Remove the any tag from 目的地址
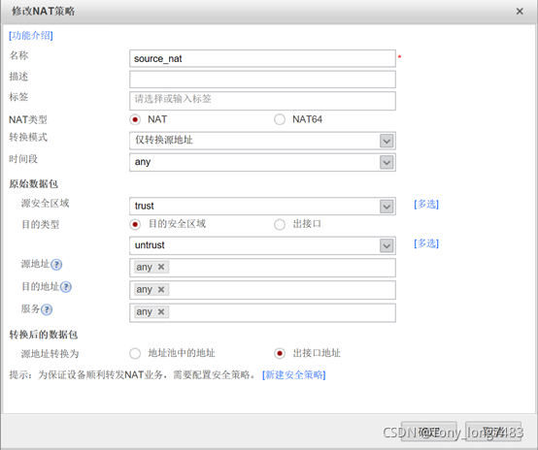 (x=161, y=290)
